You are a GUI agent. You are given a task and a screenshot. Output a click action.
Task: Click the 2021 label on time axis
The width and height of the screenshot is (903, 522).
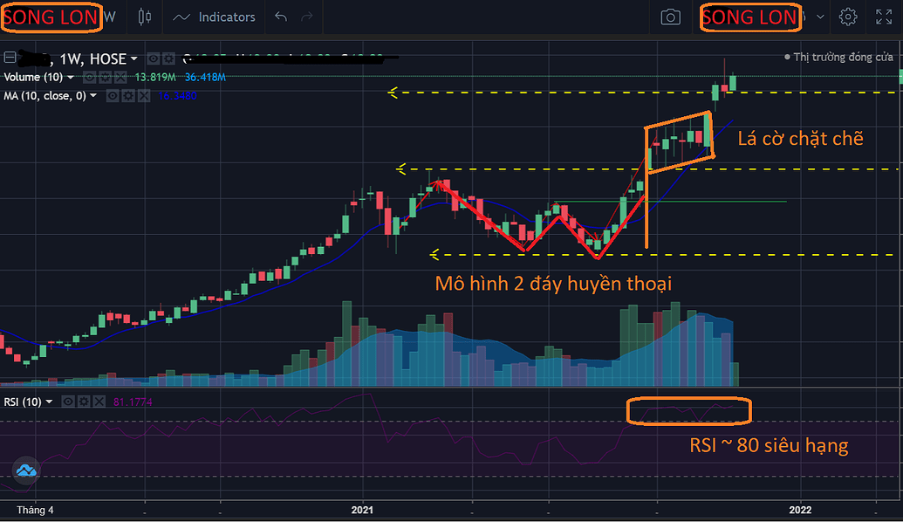362,510
